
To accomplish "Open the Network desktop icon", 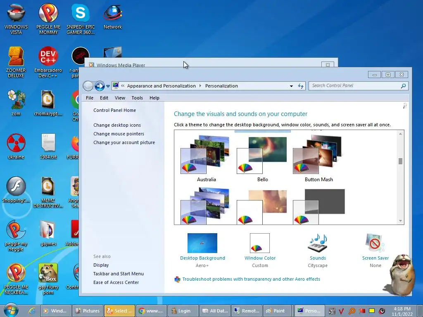I will tap(113, 16).
